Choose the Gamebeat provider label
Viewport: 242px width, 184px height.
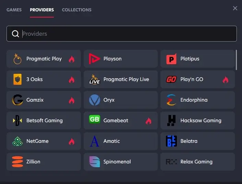click(x=116, y=120)
